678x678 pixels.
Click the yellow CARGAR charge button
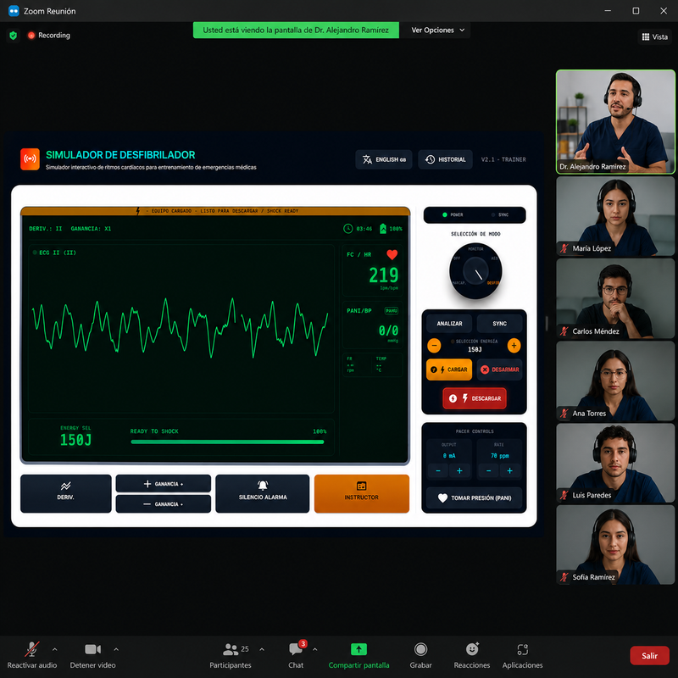[x=449, y=370]
